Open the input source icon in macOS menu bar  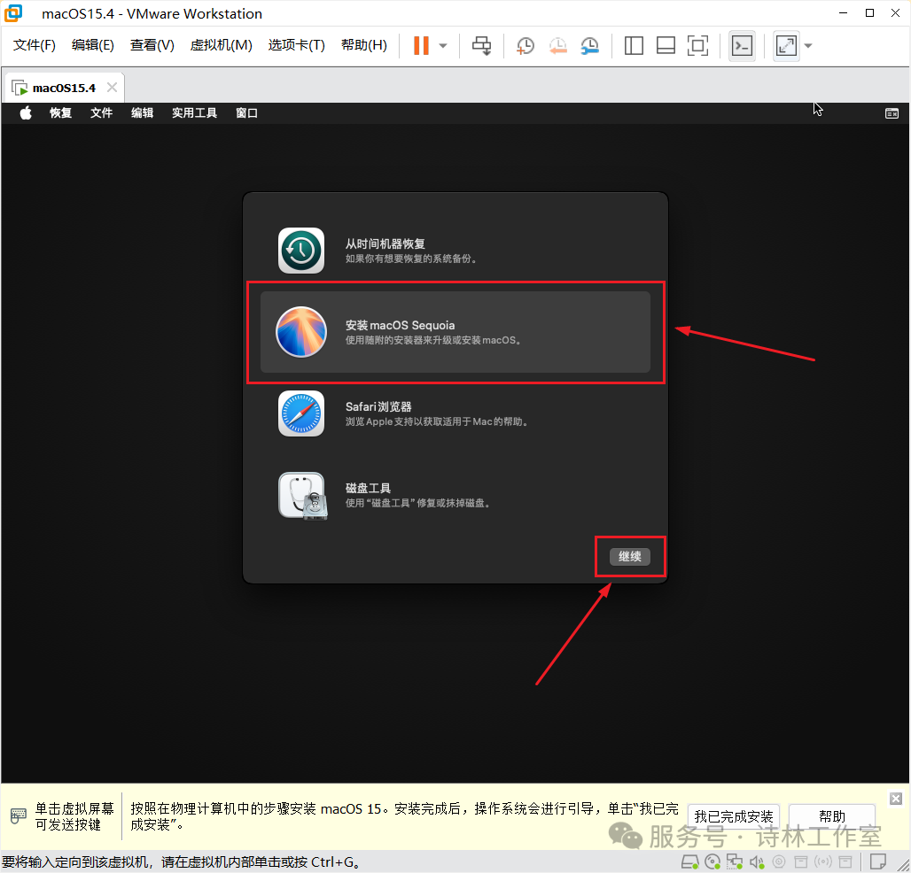pos(892,113)
